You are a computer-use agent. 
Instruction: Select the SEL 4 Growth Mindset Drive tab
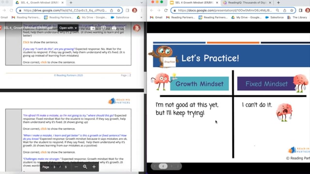pyautogui.click(x=40, y=3)
